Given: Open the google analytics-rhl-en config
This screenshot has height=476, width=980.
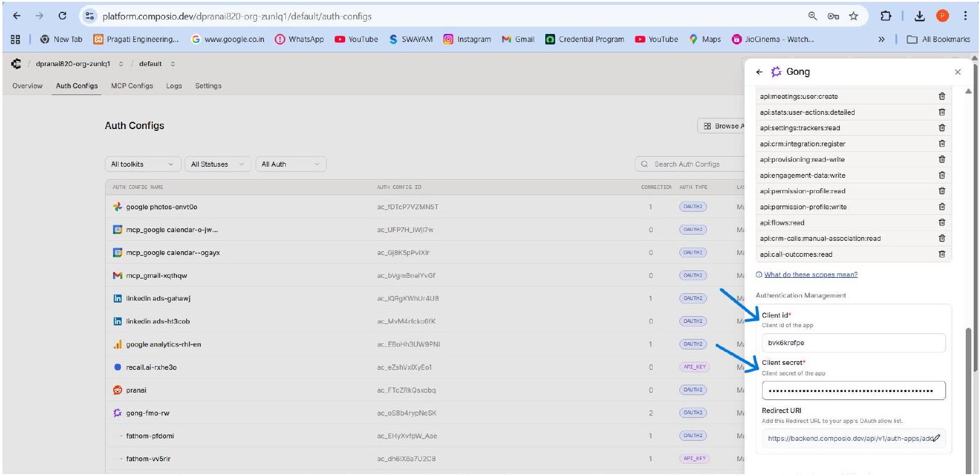Looking at the screenshot, I should click(x=424, y=344).
